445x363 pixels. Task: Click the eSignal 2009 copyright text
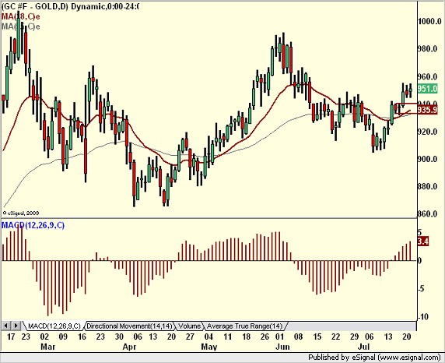coord(21,213)
